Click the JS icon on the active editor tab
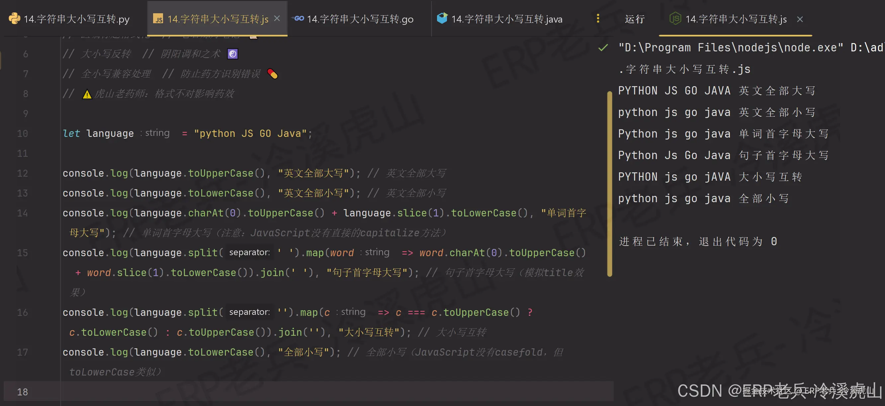The width and height of the screenshot is (885, 406). pyautogui.click(x=159, y=19)
